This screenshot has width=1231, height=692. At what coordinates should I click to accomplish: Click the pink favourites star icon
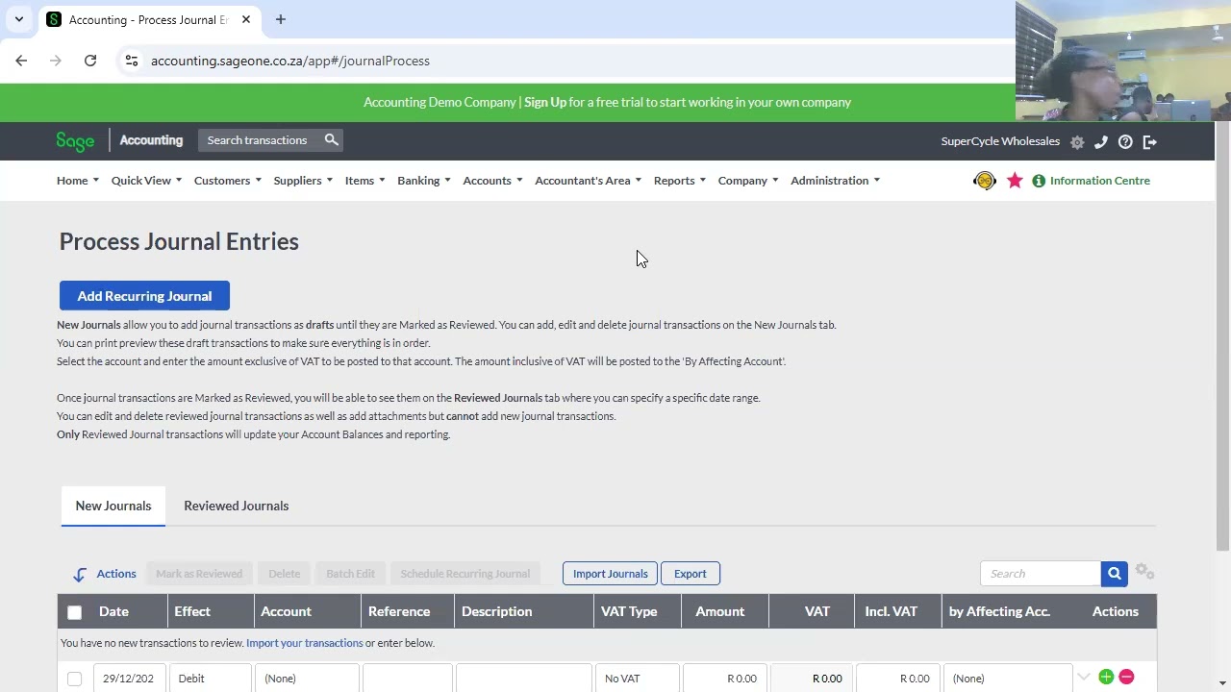click(1015, 181)
